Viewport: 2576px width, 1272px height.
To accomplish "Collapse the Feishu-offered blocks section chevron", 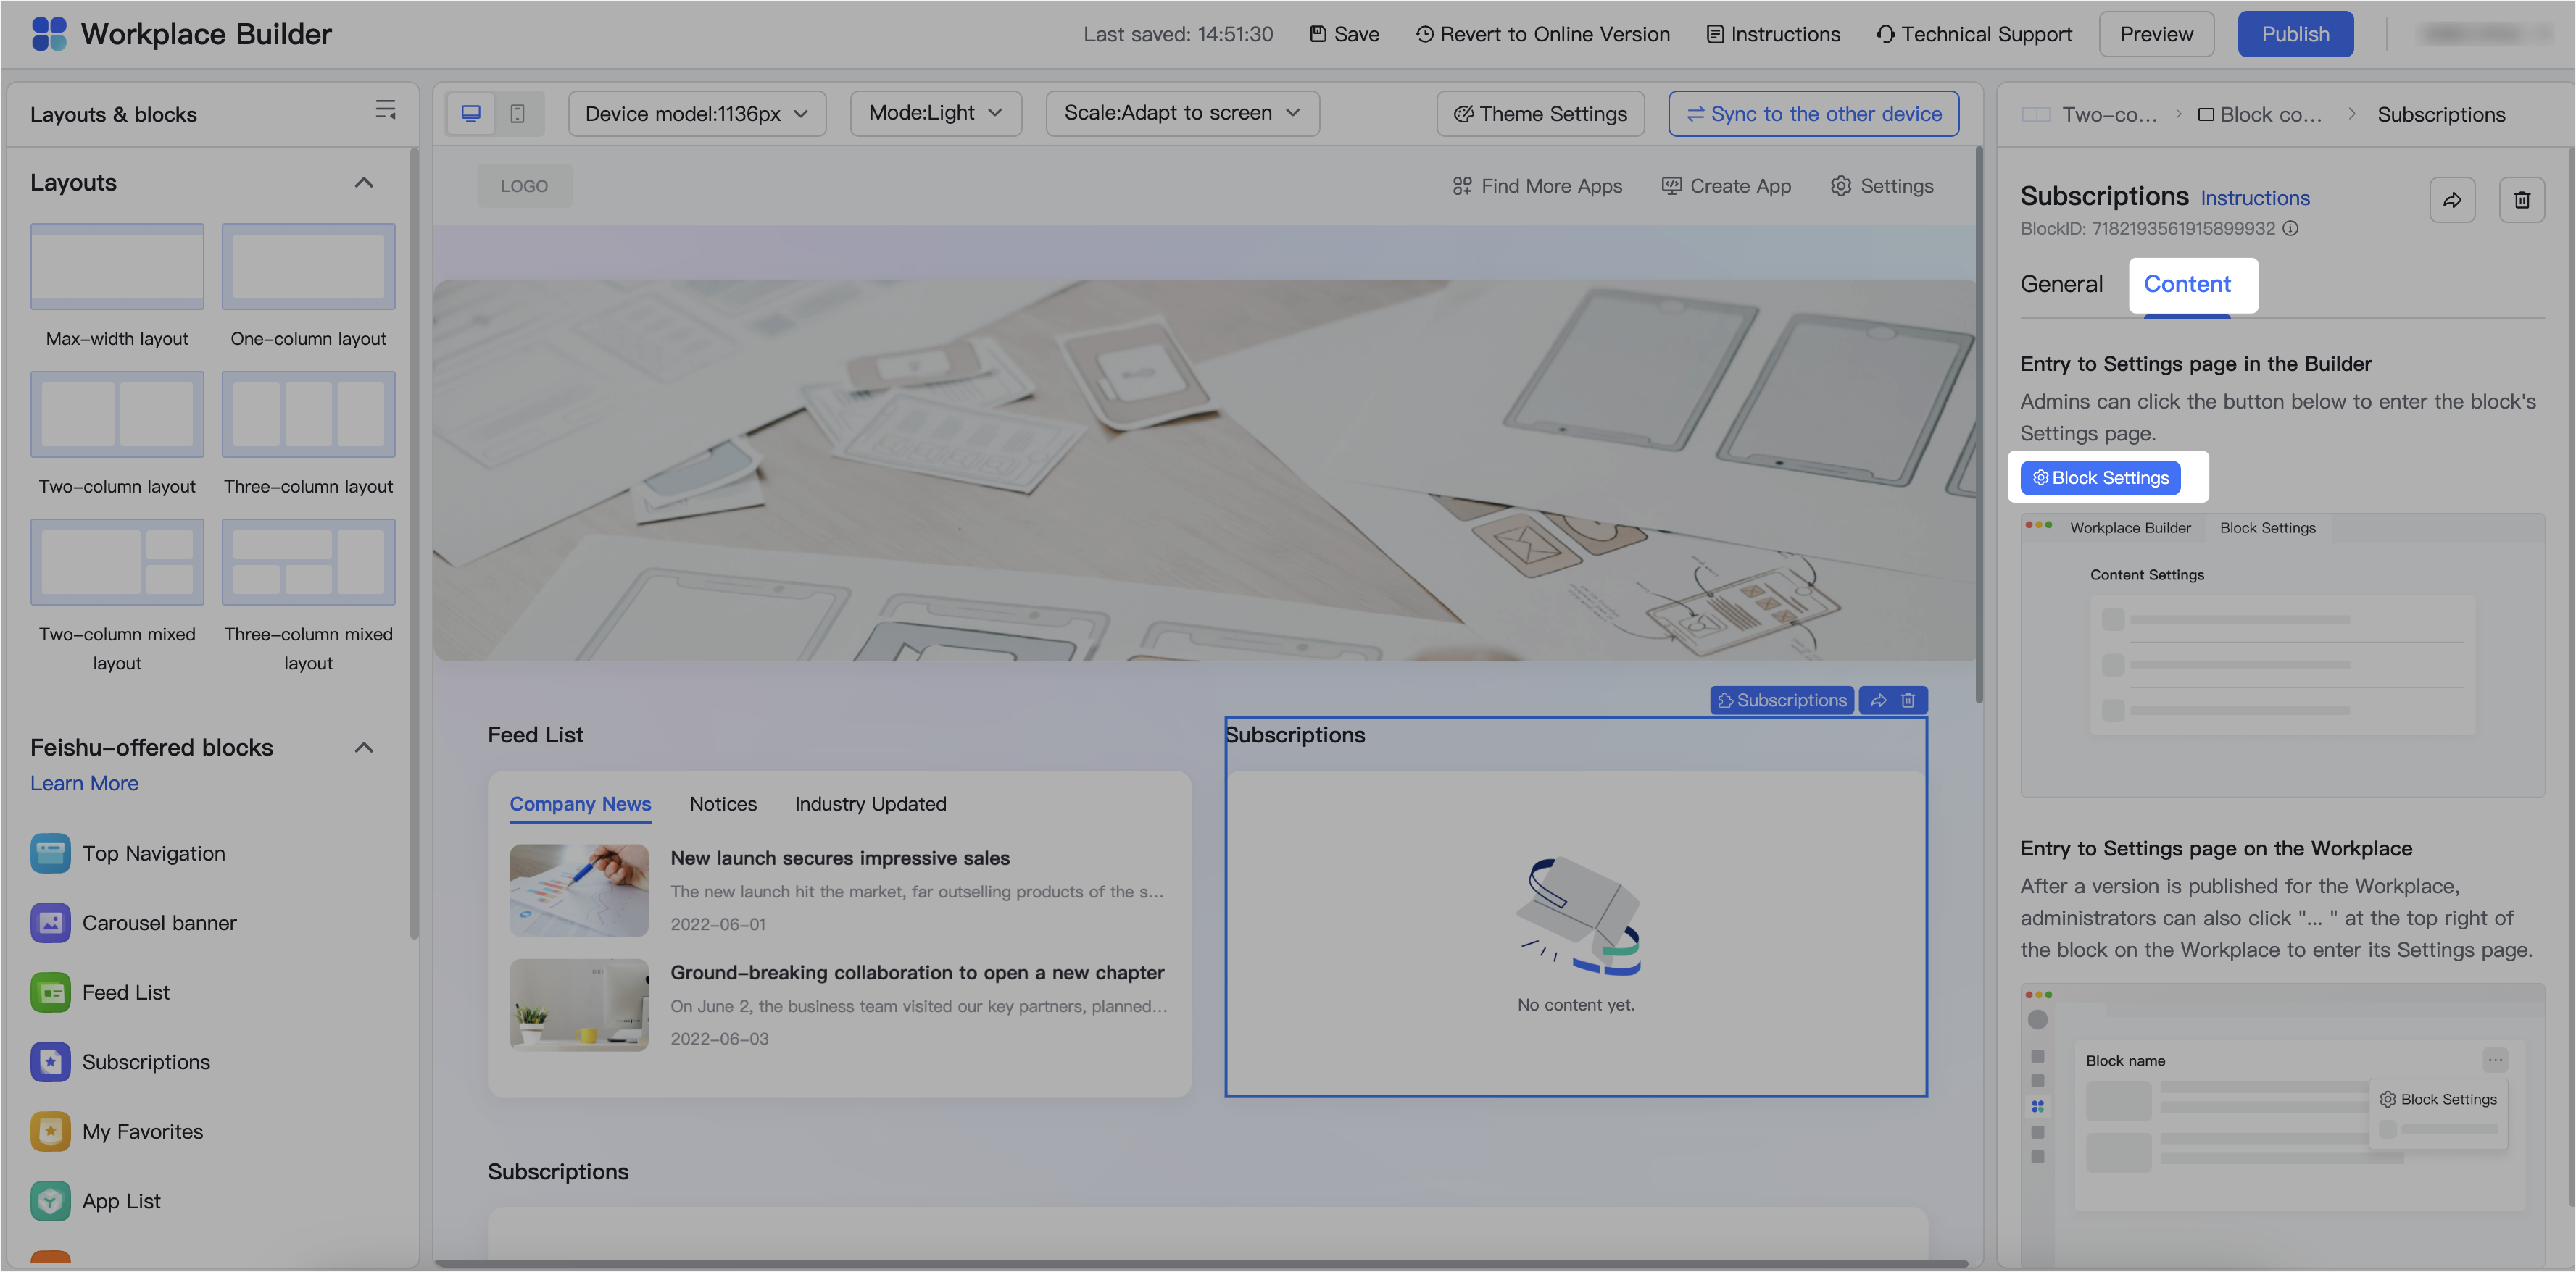I will [364, 748].
